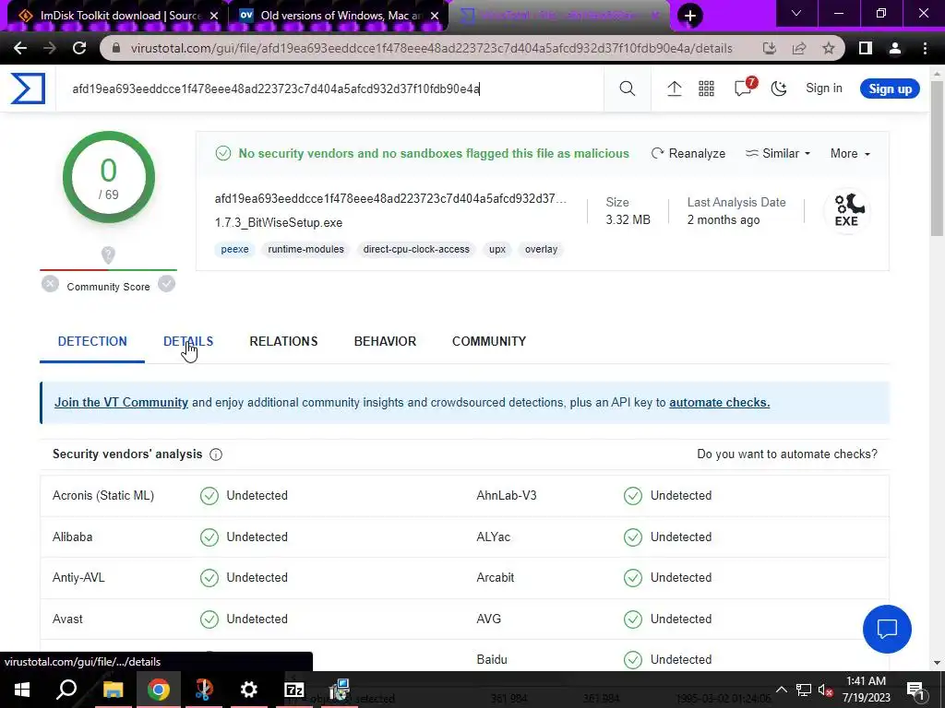Viewport: 945px width, 708px height.
Task: Click the Chrome taskbar icon
Action: pyautogui.click(x=158, y=690)
